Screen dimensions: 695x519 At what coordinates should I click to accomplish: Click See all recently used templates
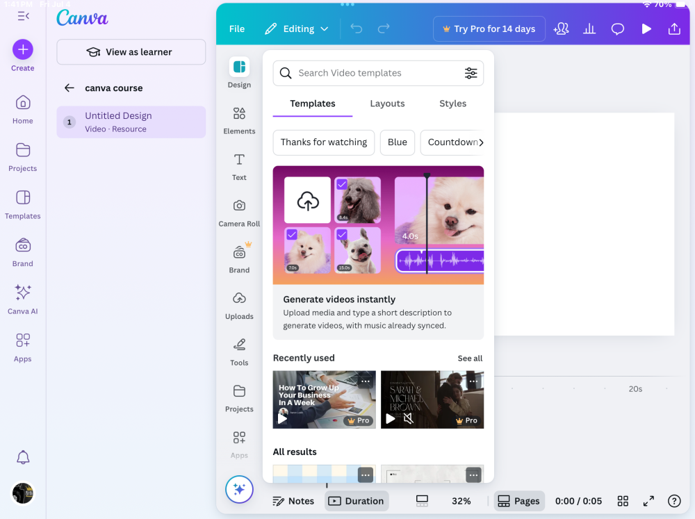(x=470, y=359)
